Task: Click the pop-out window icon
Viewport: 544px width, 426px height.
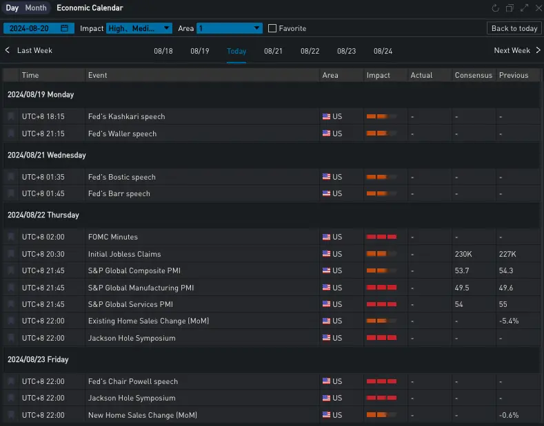Action: 510,8
